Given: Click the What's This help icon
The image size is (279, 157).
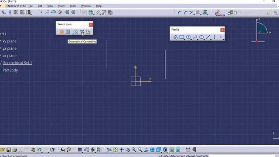Looking at the screenshot, I should (52, 150).
